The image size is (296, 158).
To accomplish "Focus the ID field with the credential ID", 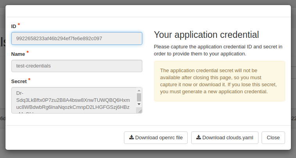I will click(77, 38).
